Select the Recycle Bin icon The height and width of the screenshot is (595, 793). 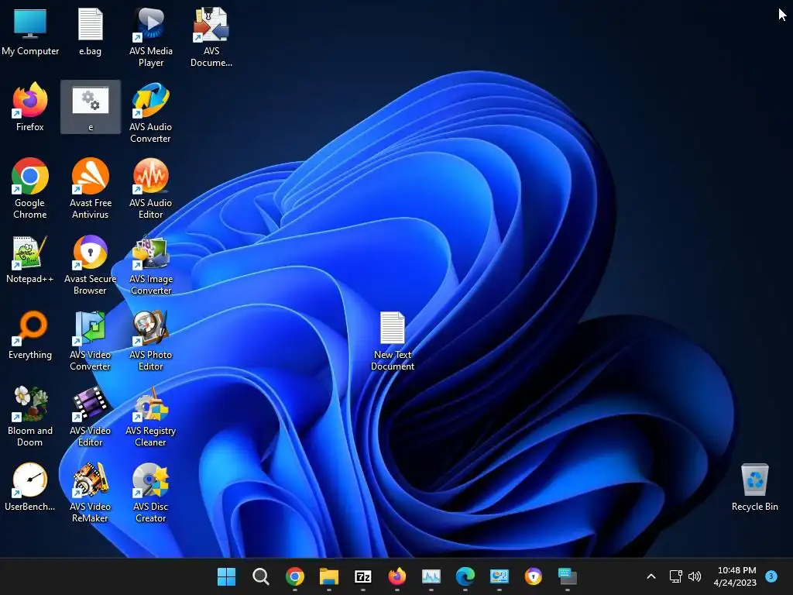coord(754,487)
